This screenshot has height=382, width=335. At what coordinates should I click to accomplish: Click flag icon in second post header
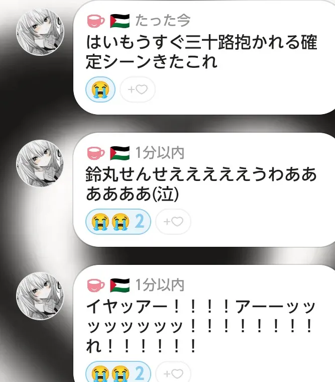point(120,153)
